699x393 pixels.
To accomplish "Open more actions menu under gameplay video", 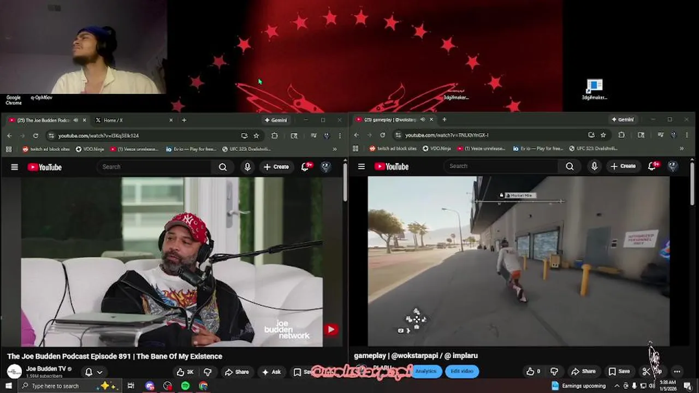I will (677, 371).
